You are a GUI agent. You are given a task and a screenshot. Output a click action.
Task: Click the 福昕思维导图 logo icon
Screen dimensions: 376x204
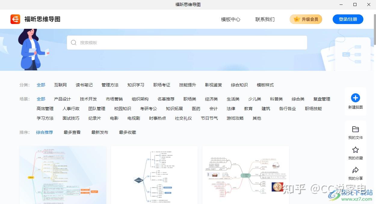point(15,19)
